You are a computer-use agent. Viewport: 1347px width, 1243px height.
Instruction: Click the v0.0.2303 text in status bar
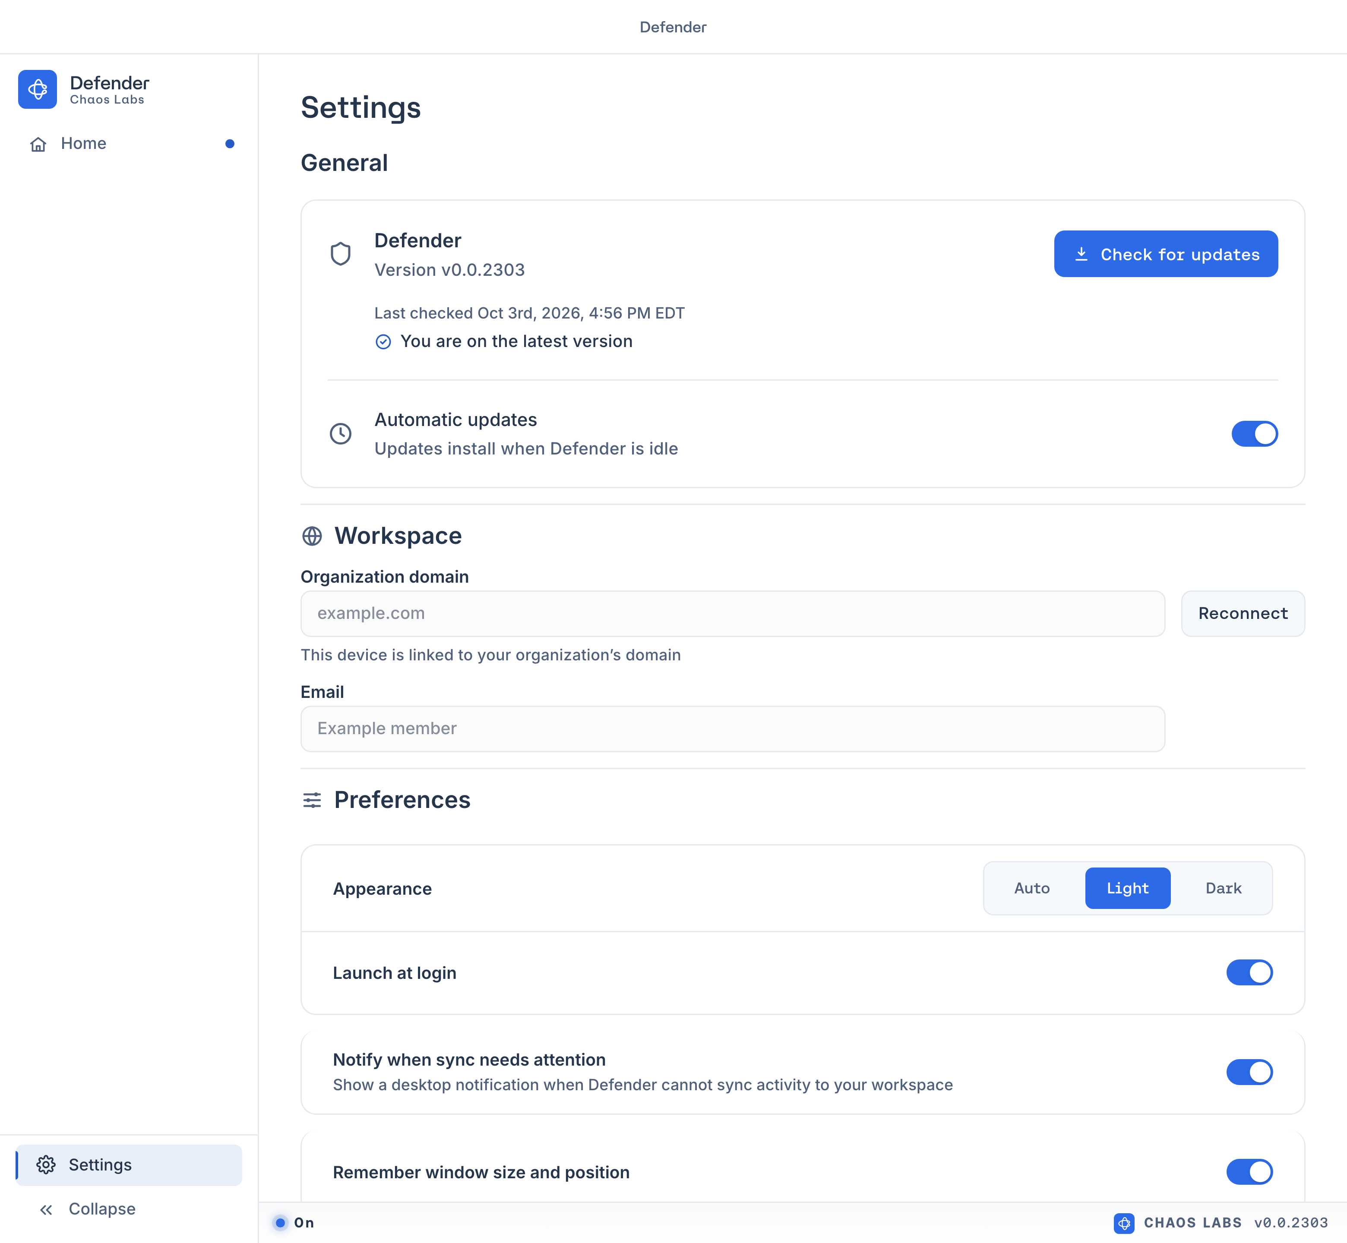[1290, 1223]
